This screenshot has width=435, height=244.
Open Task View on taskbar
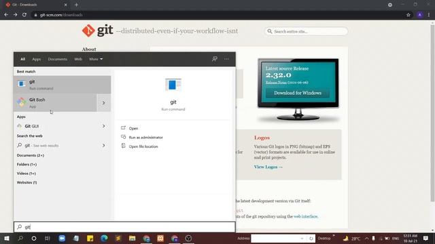48,239
